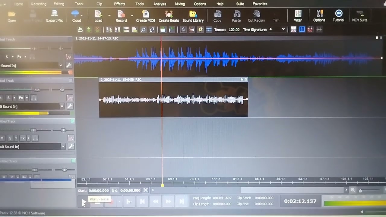The image size is (386, 217).
Task: Toggle headphone monitoring on third track
Action: click(x=35, y=138)
